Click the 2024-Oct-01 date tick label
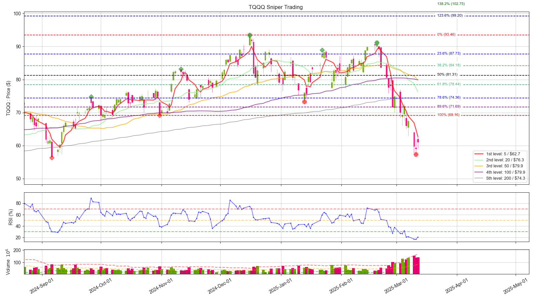This screenshot has width=534, height=300. click(x=100, y=286)
